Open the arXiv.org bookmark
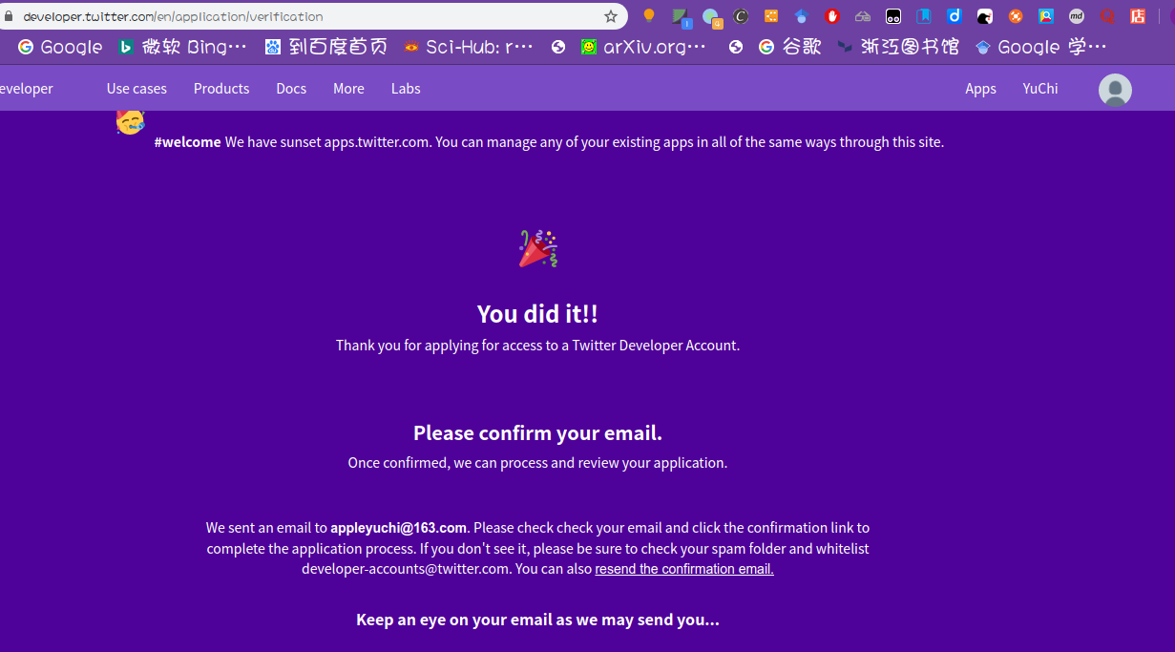Screen dimensions: 1175x652 tap(644, 47)
